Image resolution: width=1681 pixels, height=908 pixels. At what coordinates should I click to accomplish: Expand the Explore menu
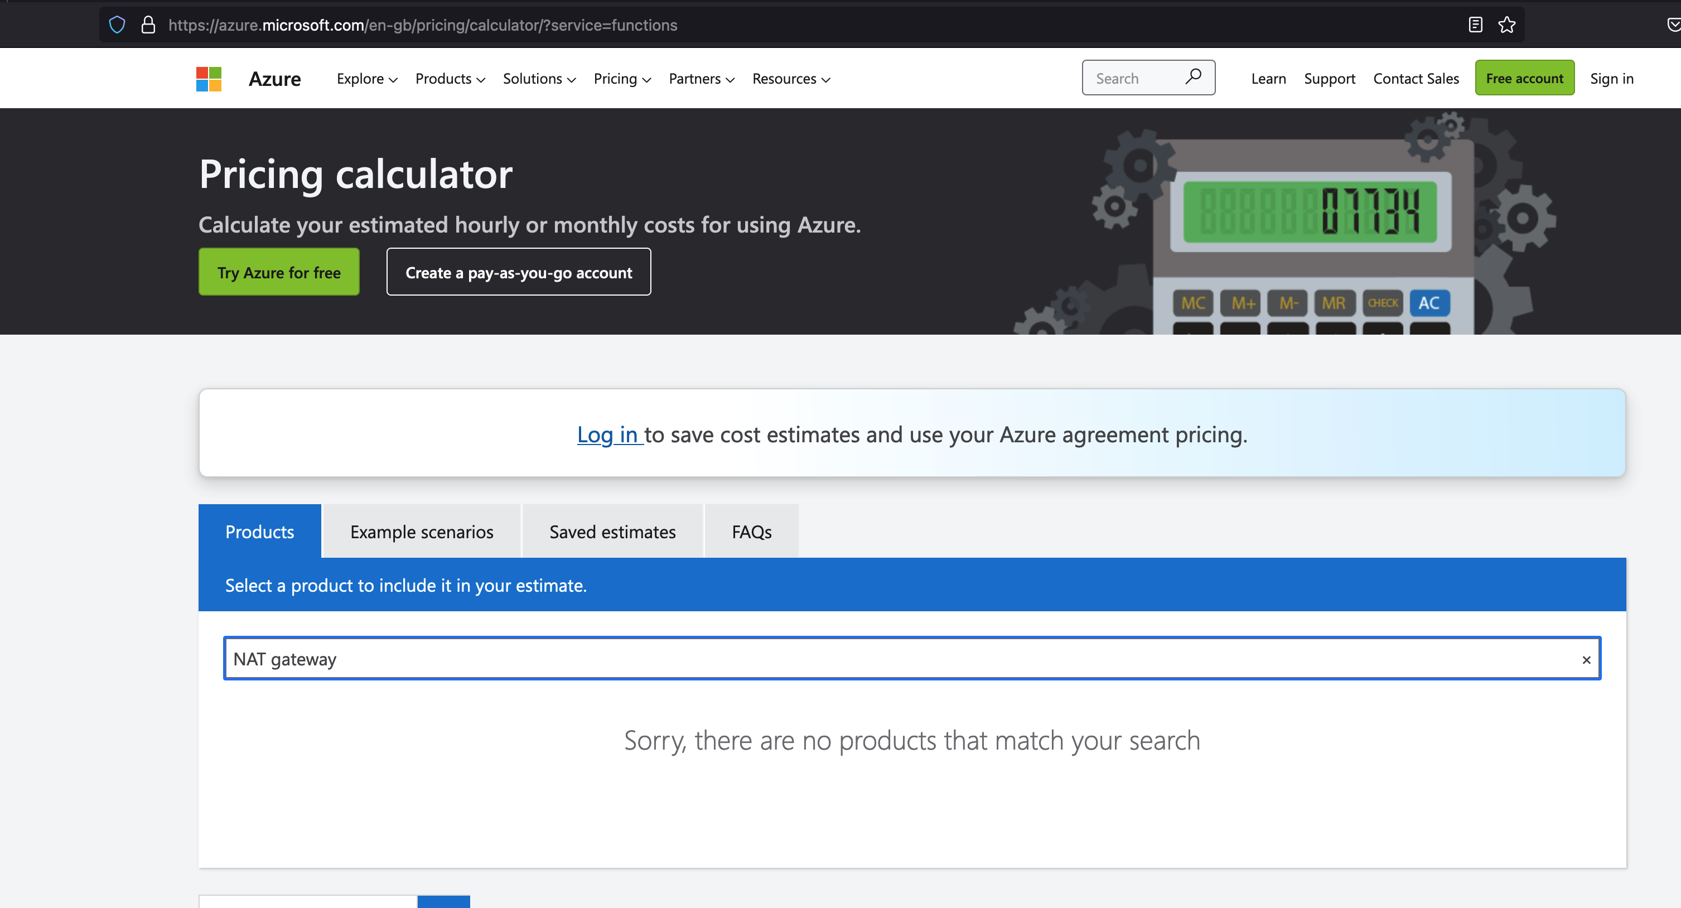[x=367, y=78]
